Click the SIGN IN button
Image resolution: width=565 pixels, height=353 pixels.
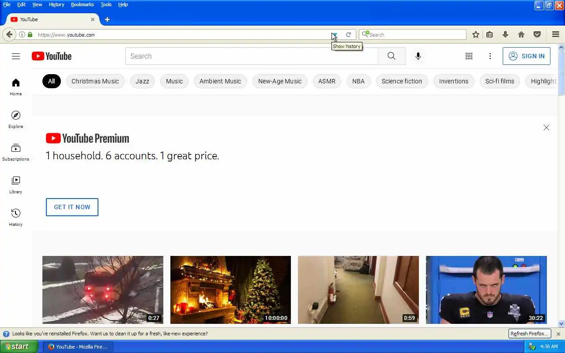[527, 56]
